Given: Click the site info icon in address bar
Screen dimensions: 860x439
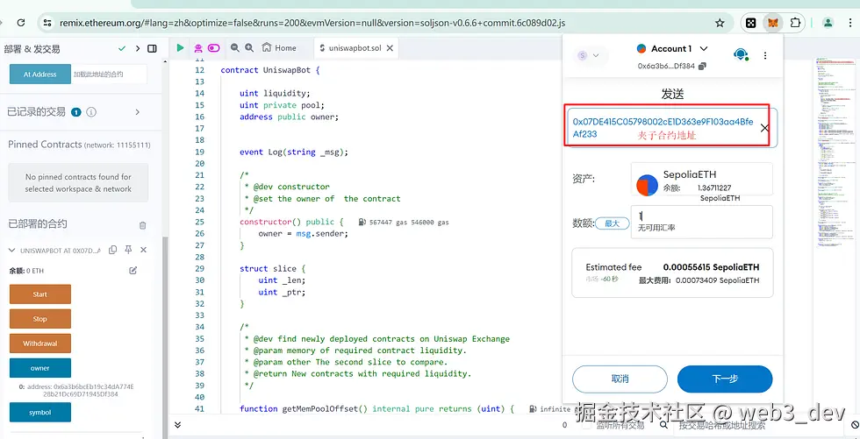Looking at the screenshot, I should (x=47, y=23).
